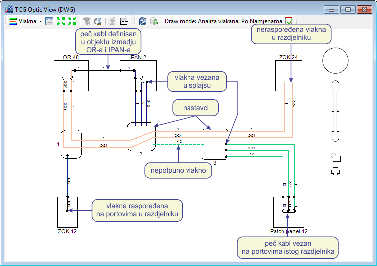Click the OR 48 label text

click(x=71, y=57)
